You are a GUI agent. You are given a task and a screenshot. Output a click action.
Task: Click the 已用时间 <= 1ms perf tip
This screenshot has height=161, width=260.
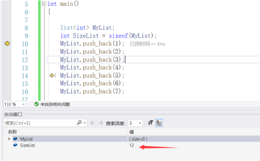(148, 44)
